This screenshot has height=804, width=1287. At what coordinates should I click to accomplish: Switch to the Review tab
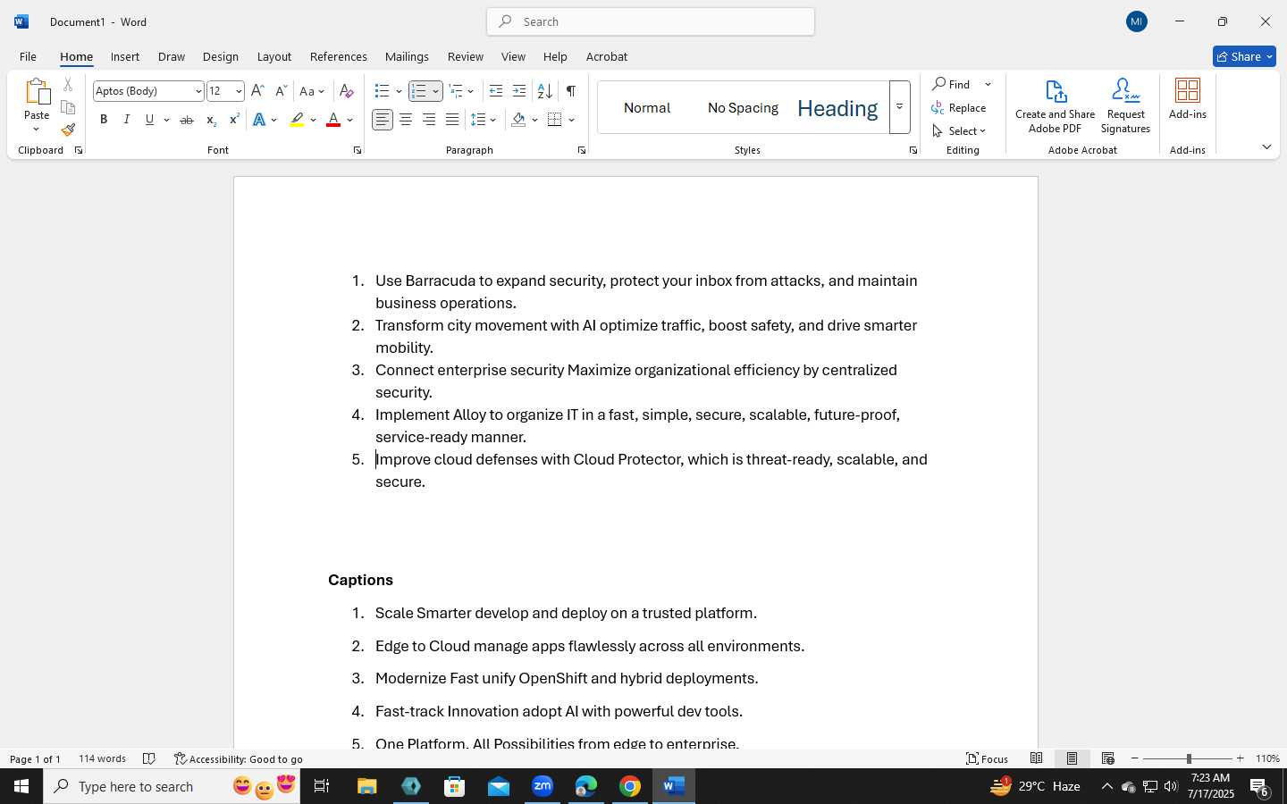[x=465, y=56]
